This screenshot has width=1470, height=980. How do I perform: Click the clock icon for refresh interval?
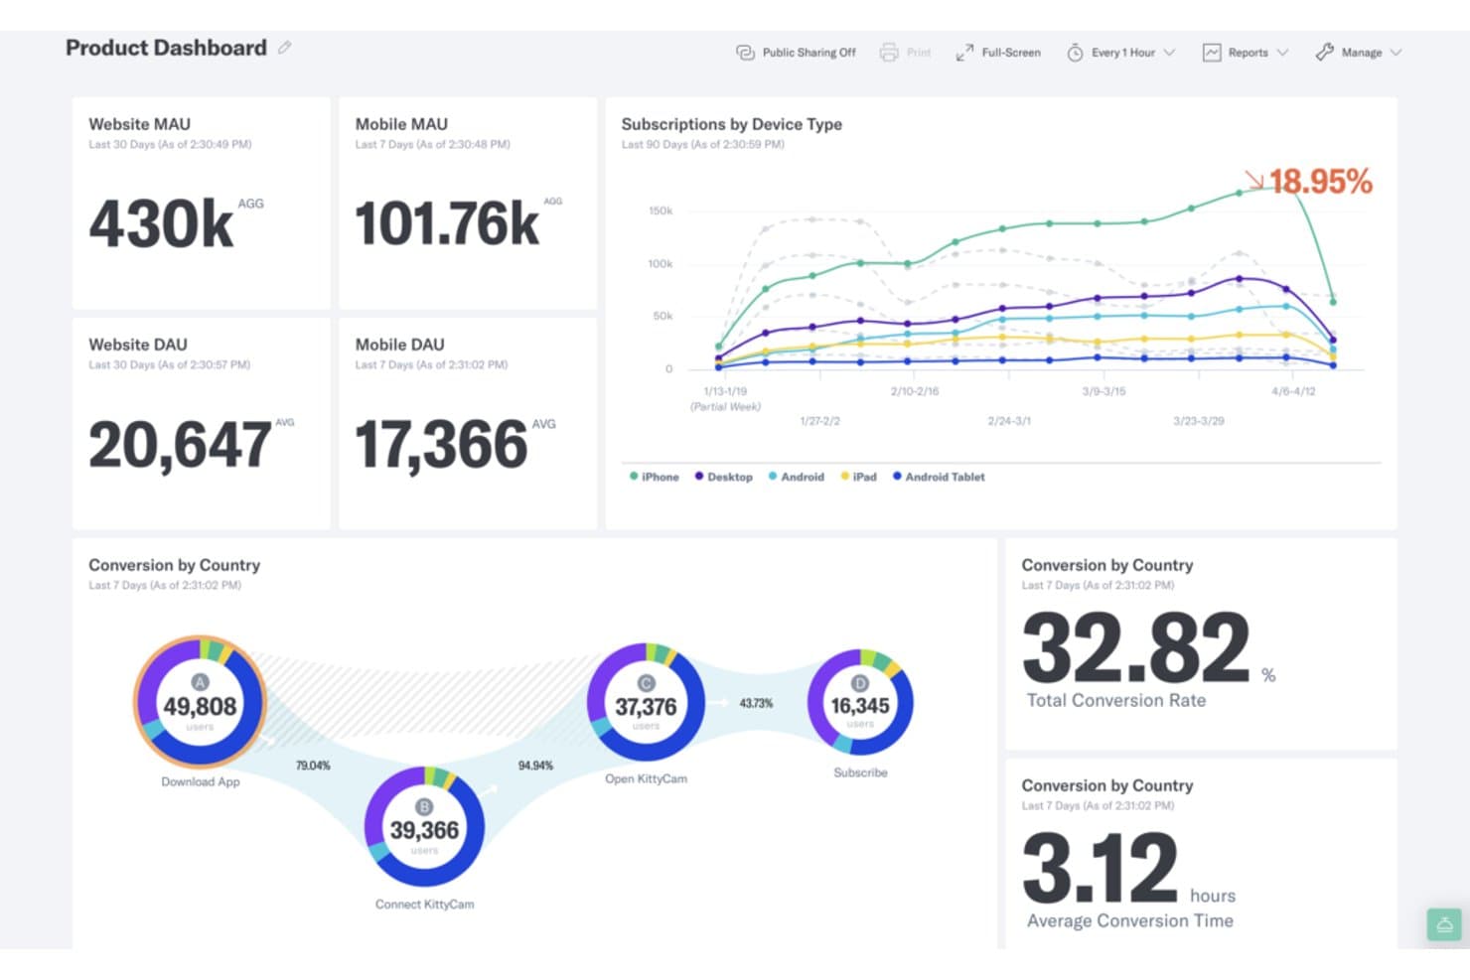pyautogui.click(x=1075, y=53)
